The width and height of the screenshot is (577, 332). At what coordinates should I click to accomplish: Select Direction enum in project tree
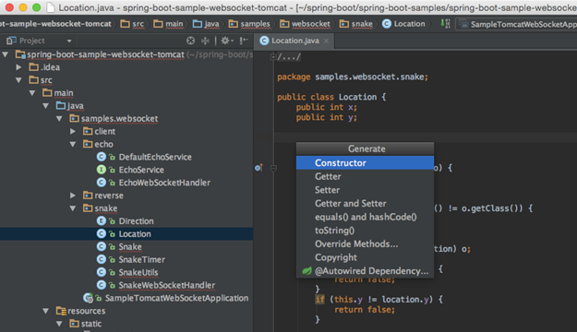coord(136,221)
